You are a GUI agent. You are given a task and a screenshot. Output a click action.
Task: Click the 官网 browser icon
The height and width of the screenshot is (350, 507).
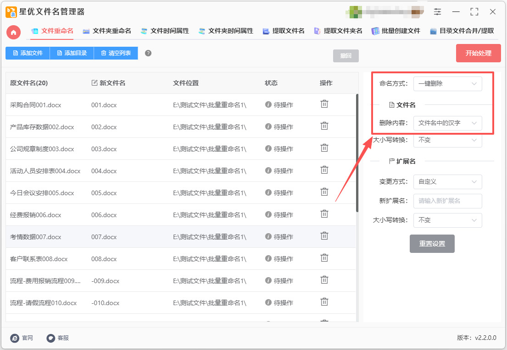point(15,338)
